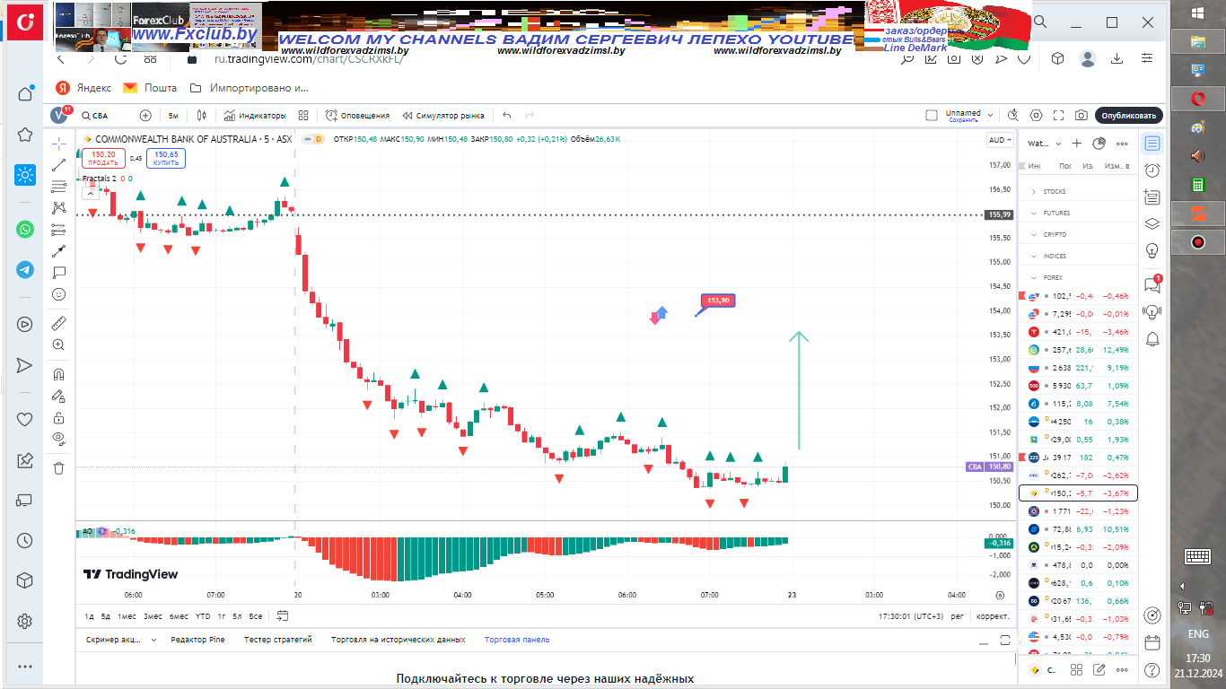Click the ПРОДАТЬ 150,20 sell button
The height and width of the screenshot is (689, 1226).
click(103, 159)
